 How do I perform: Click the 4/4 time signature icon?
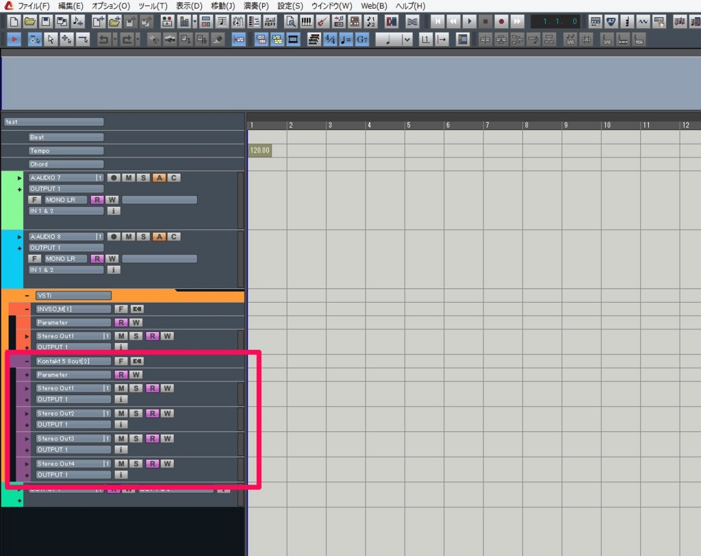[x=331, y=40]
